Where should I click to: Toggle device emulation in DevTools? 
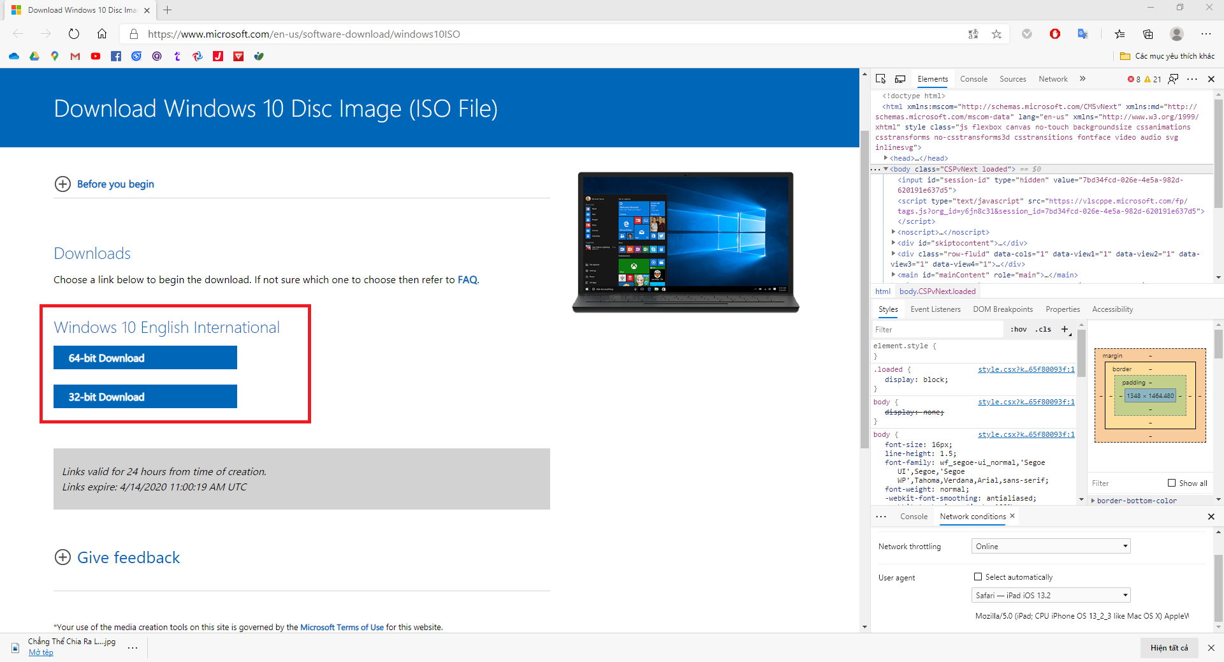pos(900,79)
